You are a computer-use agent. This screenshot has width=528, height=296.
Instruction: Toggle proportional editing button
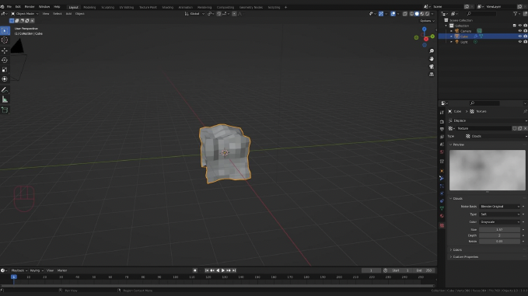tap(234, 14)
